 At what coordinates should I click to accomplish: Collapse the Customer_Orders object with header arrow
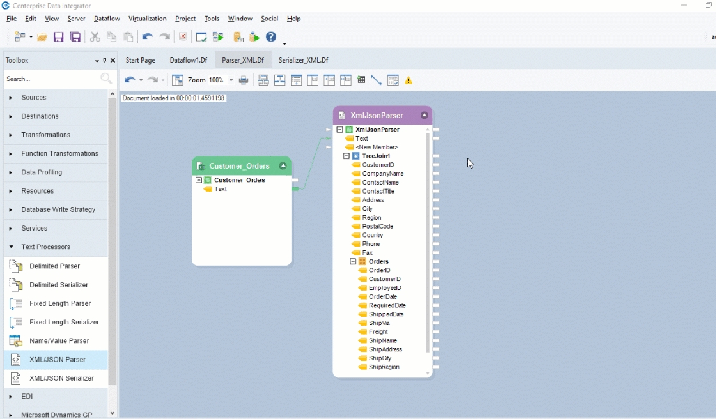[283, 166]
